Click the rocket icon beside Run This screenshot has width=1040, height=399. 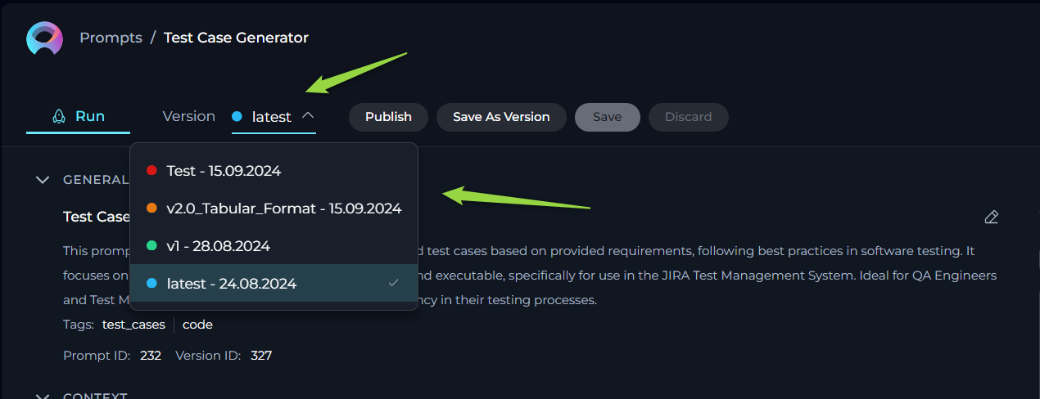(x=59, y=116)
